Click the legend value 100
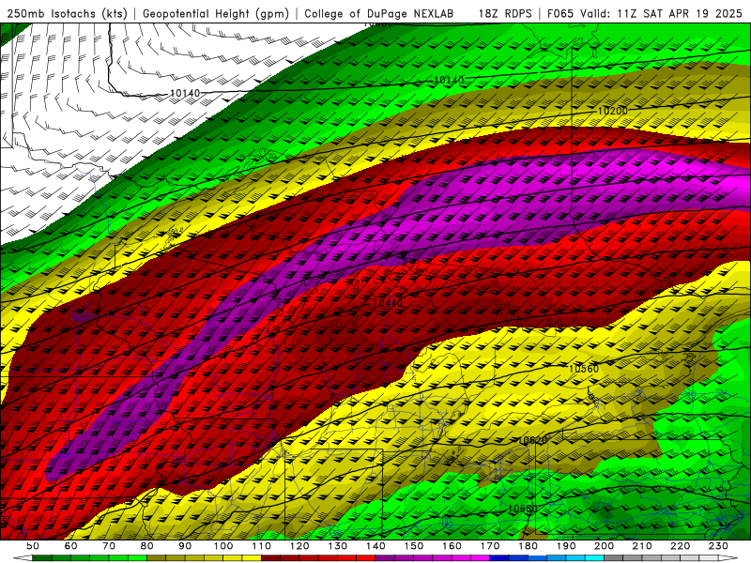Screen dimensions: 751x563 coord(222,546)
